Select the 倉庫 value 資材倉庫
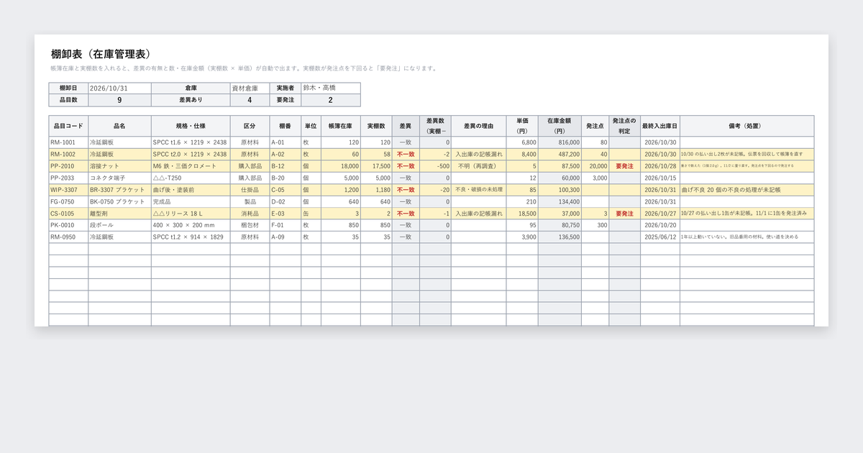This screenshot has width=863, height=453. click(250, 88)
